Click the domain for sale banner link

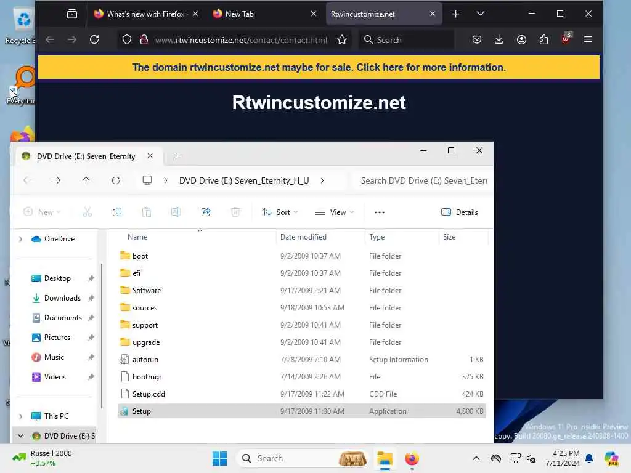(319, 67)
